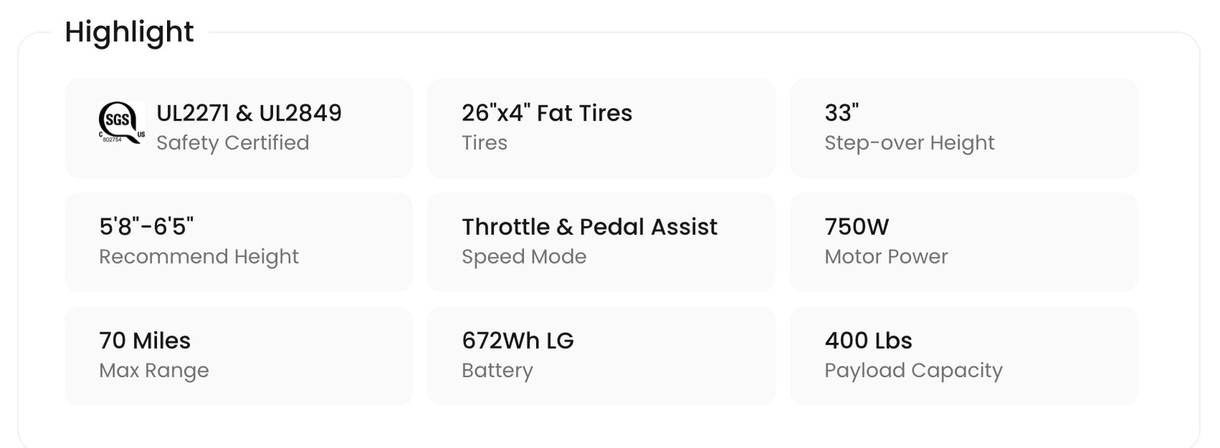Select the Step-over Height label
1220x448 pixels.
click(909, 142)
